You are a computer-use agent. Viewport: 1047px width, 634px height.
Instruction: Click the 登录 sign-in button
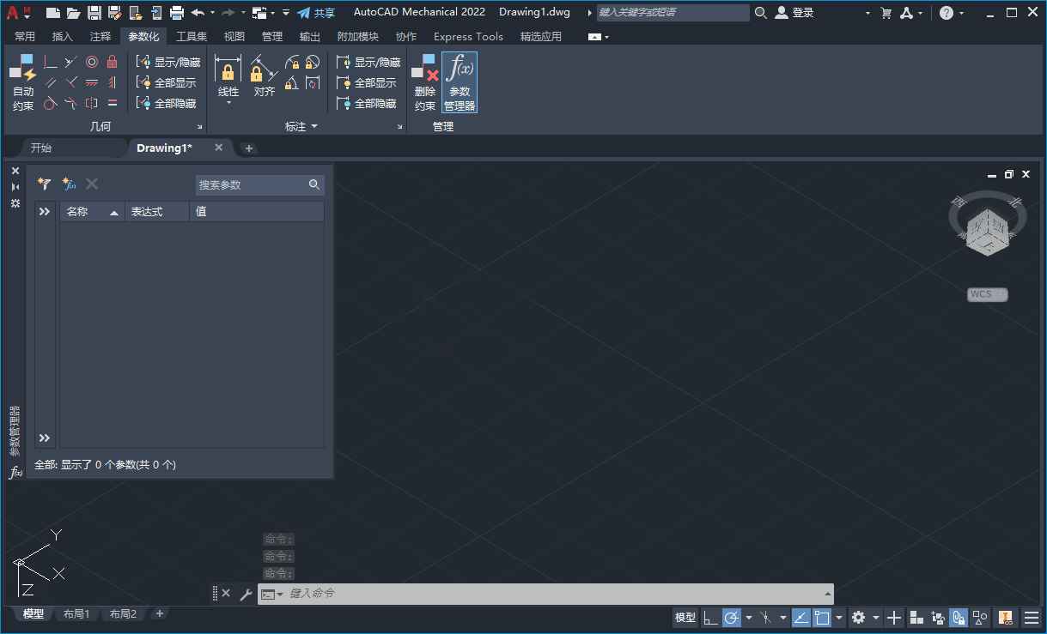794,13
